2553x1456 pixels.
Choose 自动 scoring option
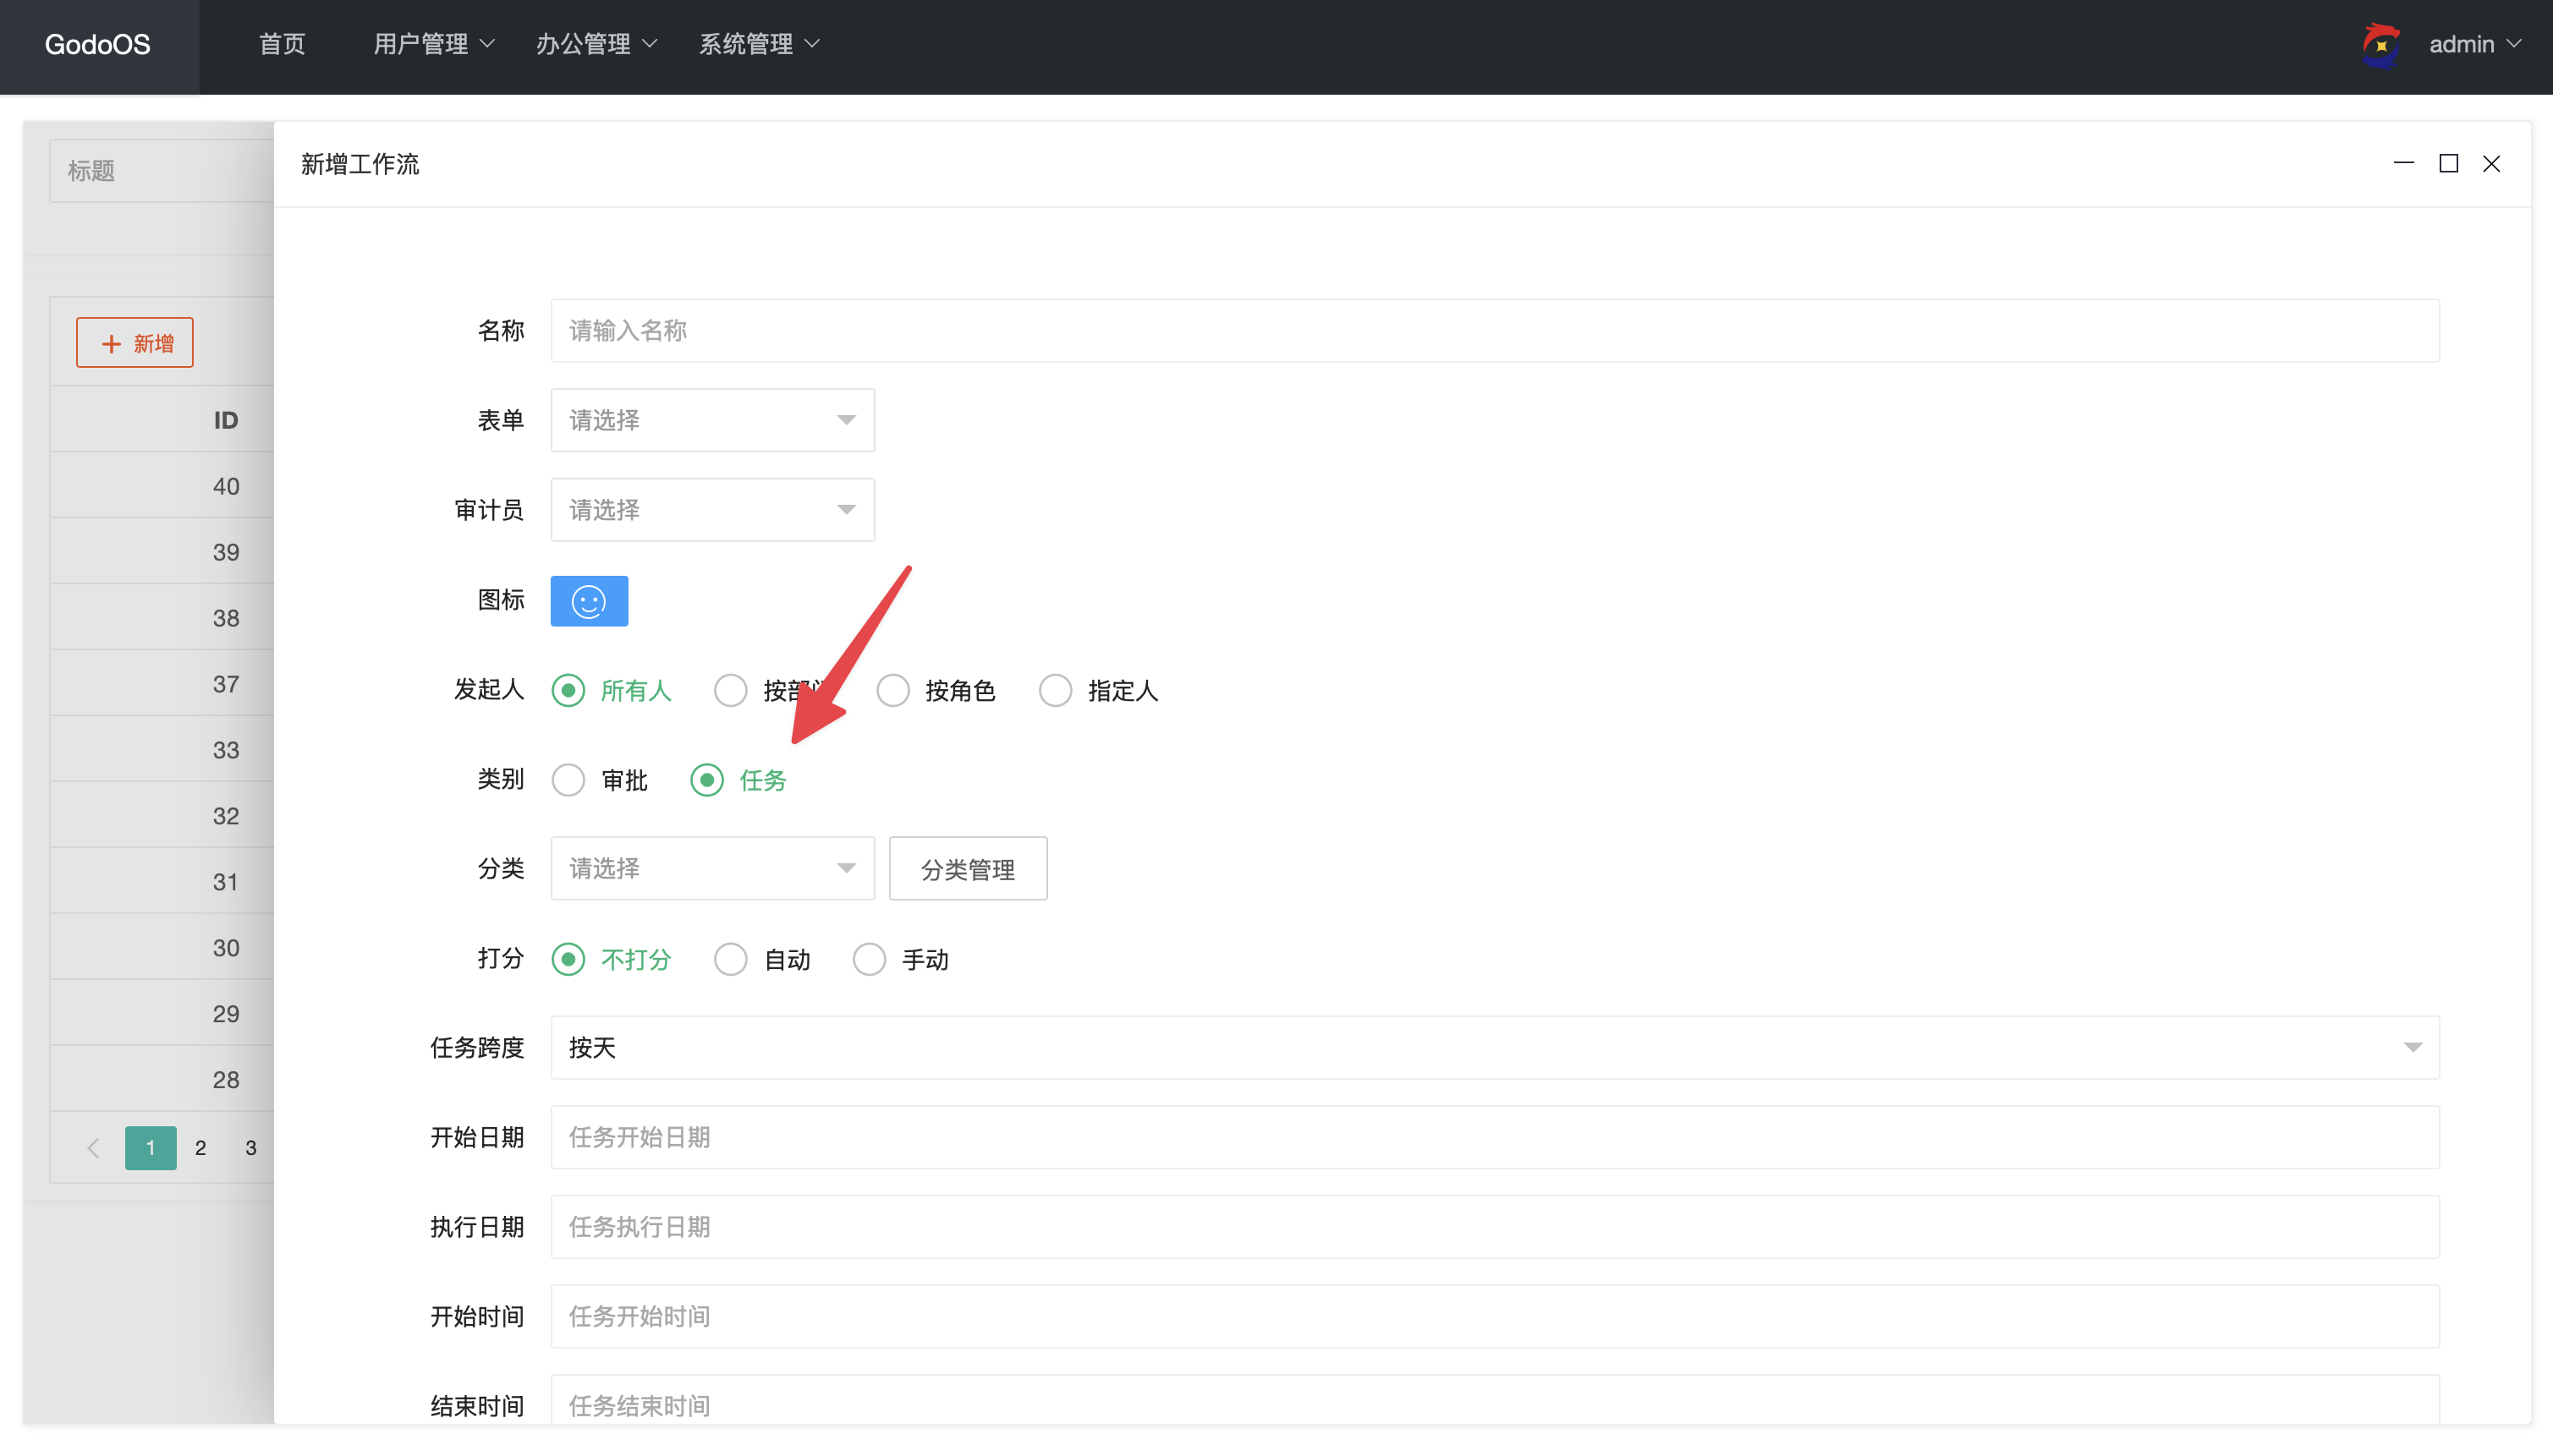(730, 960)
